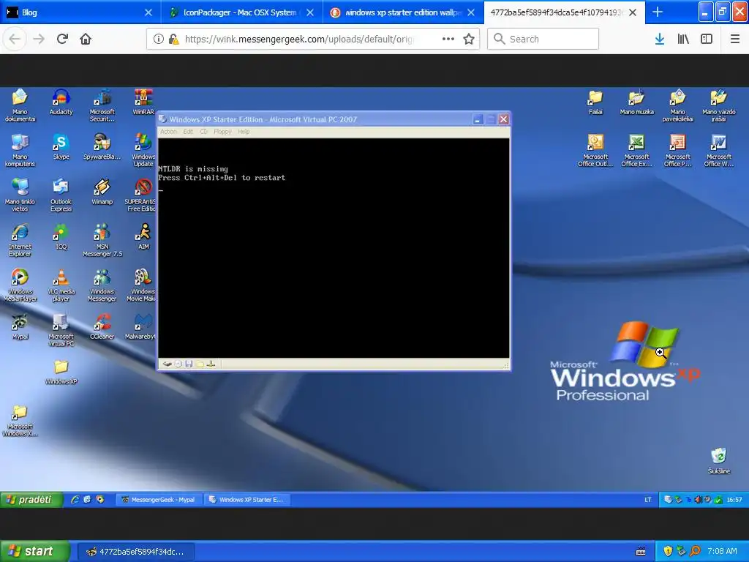Click the Mano dokumentai folder icon
The height and width of the screenshot is (562, 749).
[20, 105]
